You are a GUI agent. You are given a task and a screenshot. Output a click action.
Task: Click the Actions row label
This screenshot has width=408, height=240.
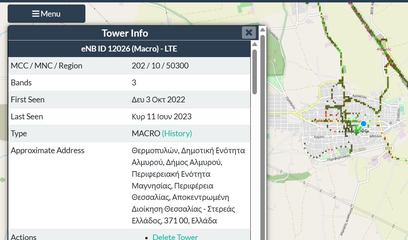click(24, 237)
